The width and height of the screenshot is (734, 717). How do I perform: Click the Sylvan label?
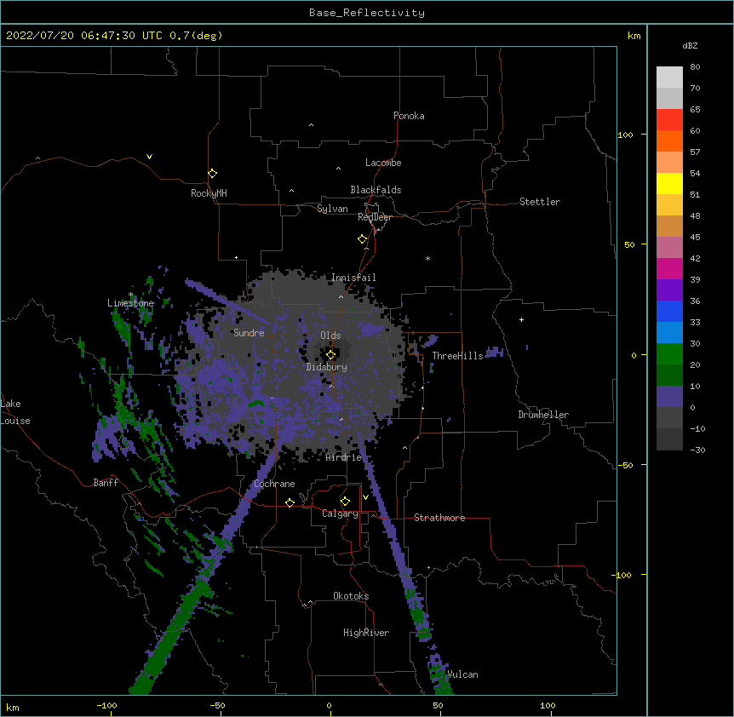click(332, 209)
